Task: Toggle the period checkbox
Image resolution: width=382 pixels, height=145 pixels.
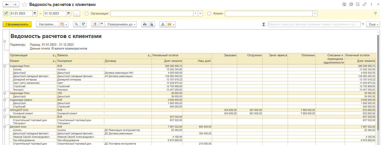Action: [6, 14]
